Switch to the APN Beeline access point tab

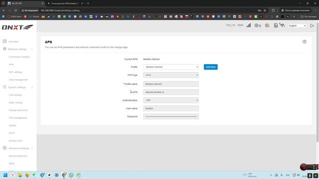[65, 3]
